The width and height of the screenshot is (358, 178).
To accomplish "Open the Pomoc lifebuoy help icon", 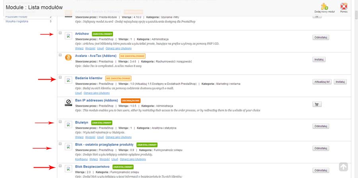I will point(344,6).
